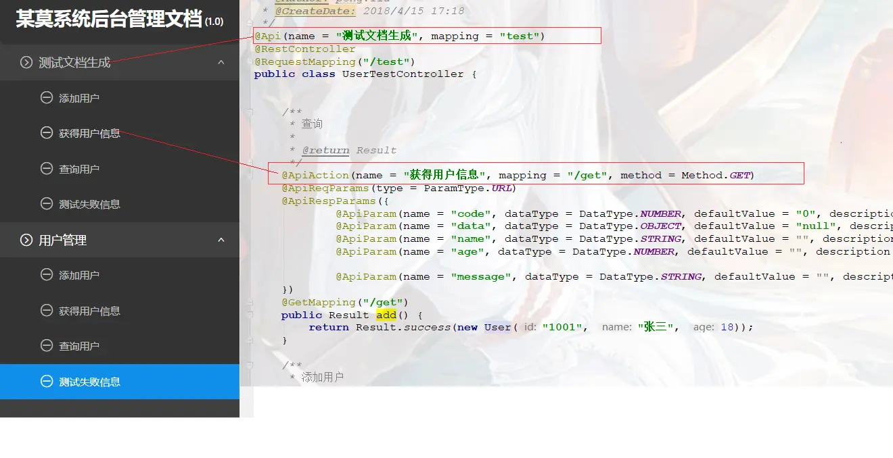This screenshot has width=893, height=458.
Task: Click the @RequestMapping("/test") line
Action: [x=334, y=61]
